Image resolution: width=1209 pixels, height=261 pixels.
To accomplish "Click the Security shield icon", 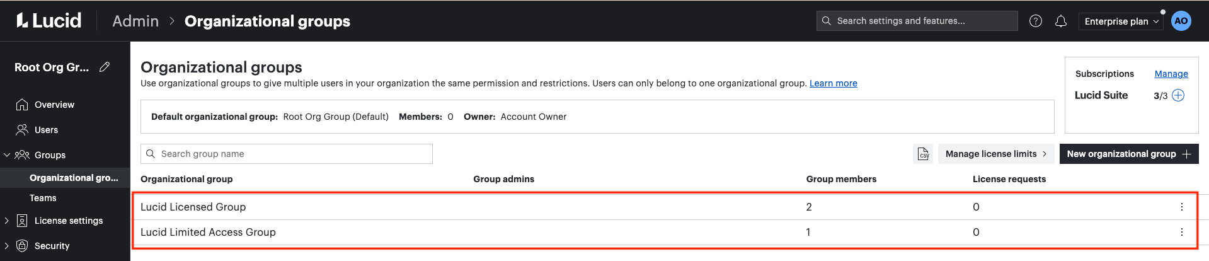I will click(x=22, y=246).
